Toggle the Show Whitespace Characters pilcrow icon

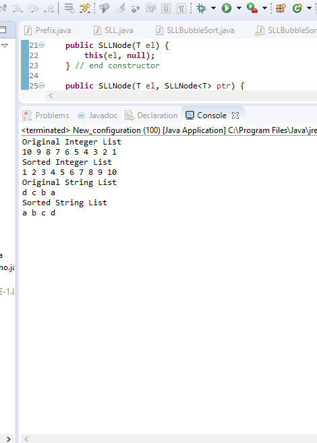[x=181, y=9]
